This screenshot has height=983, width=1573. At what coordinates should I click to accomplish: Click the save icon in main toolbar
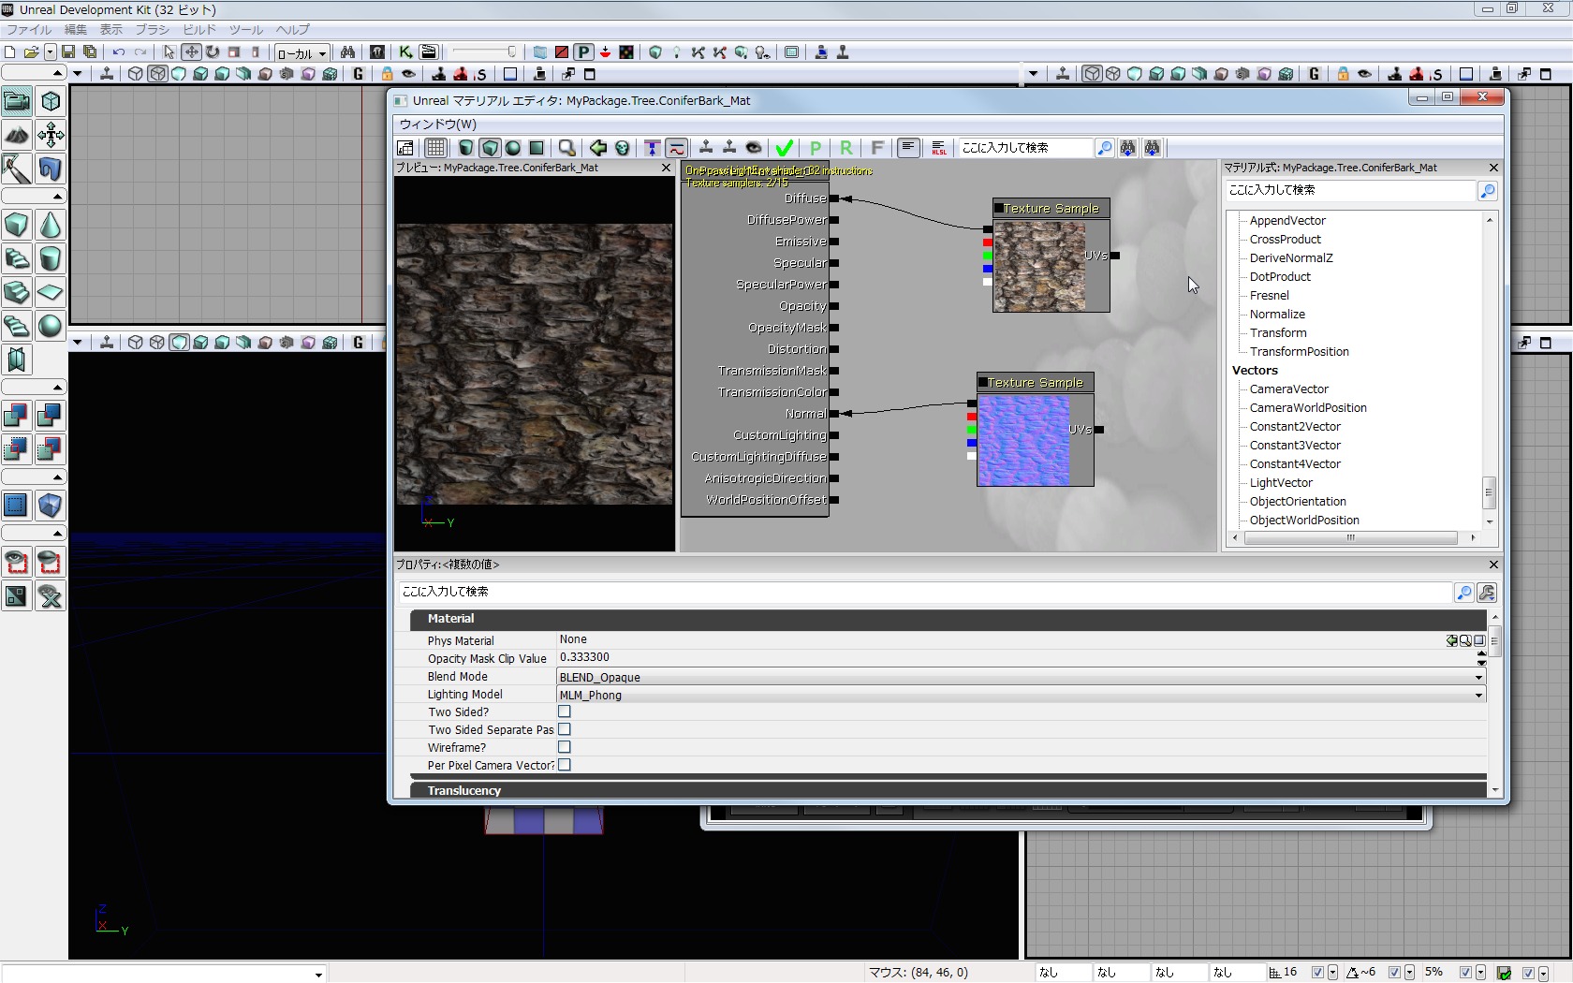pyautogui.click(x=68, y=52)
